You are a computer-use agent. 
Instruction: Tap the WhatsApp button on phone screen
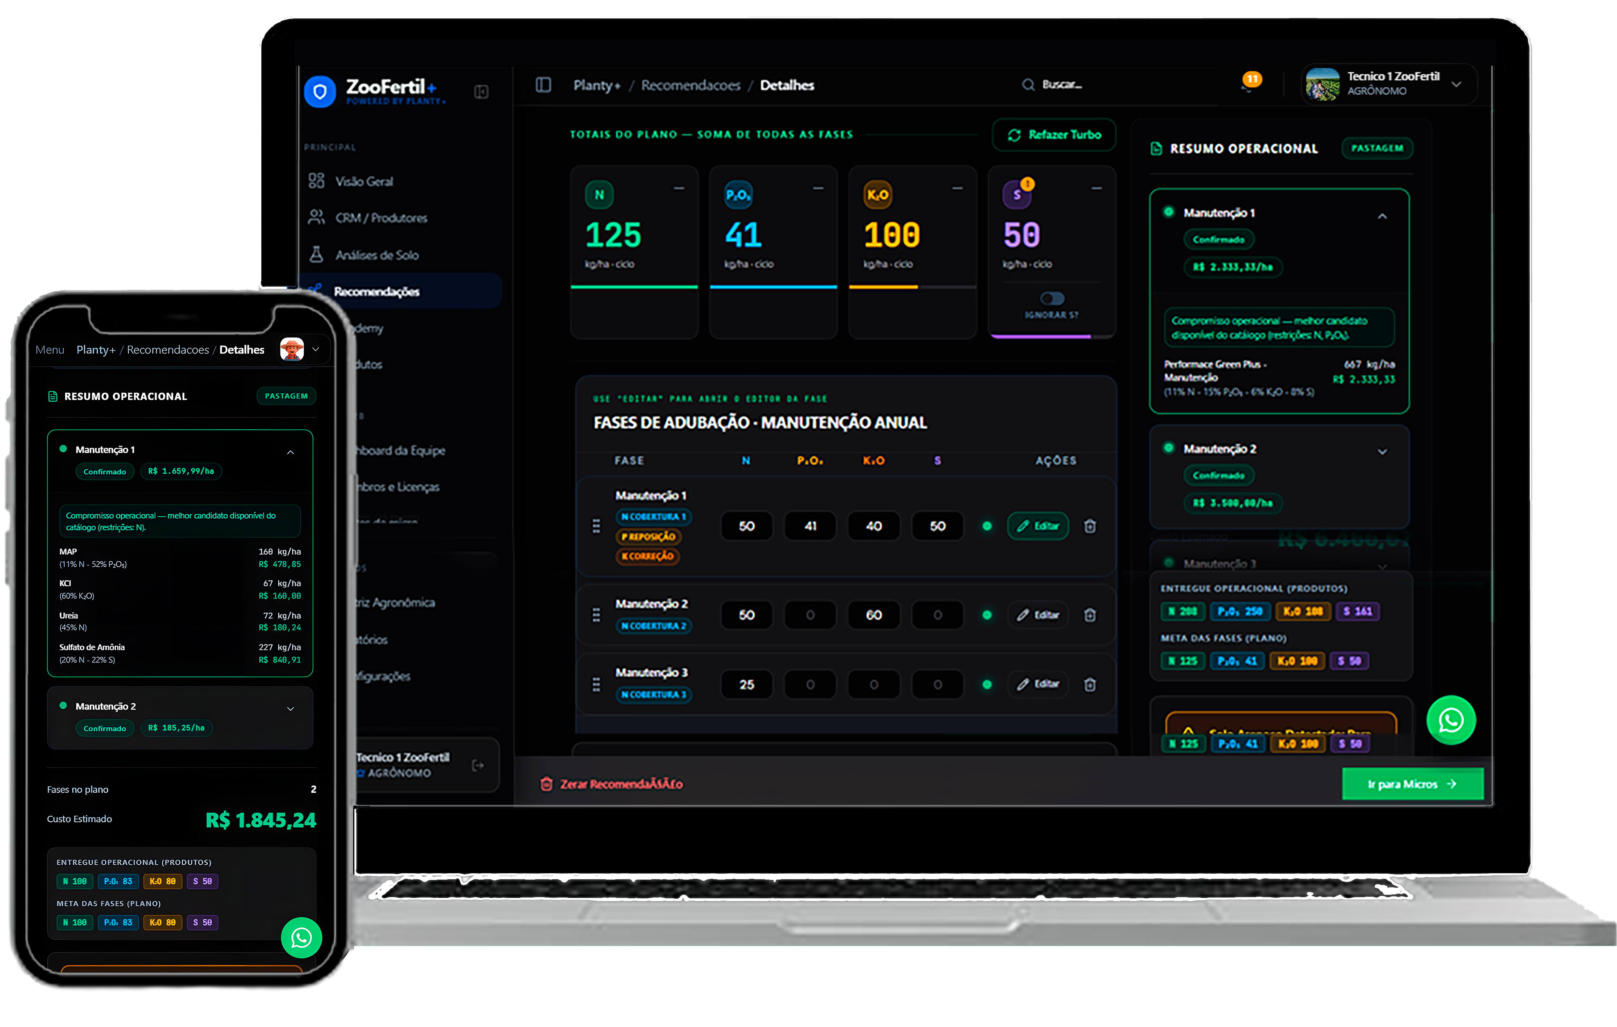pyautogui.click(x=301, y=938)
